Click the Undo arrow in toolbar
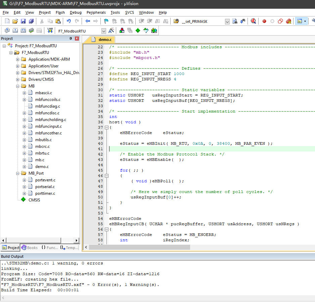 click(69, 21)
